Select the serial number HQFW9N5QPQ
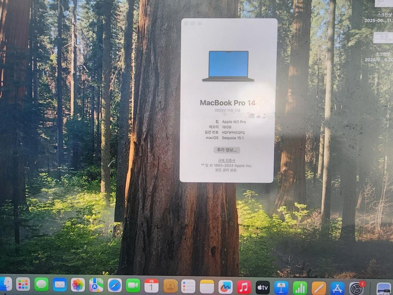The image size is (393, 295). pyautogui.click(x=233, y=132)
